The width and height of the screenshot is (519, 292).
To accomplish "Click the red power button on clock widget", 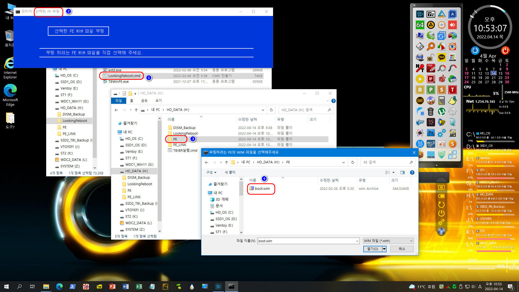I will click(505, 51).
